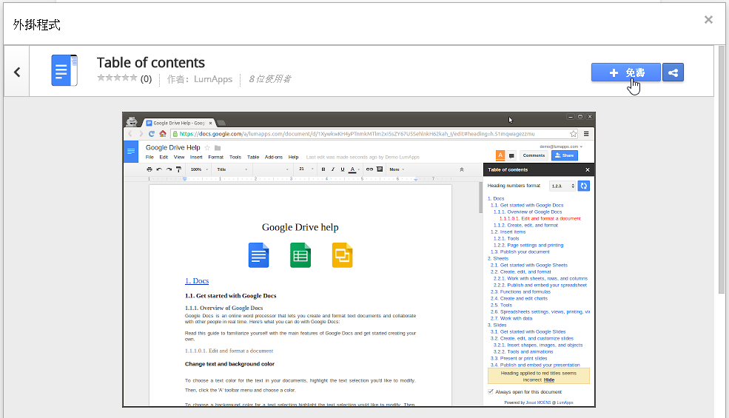This screenshot has width=729, height=418.
Task: Click the share icon button beside free
Action: tap(673, 73)
